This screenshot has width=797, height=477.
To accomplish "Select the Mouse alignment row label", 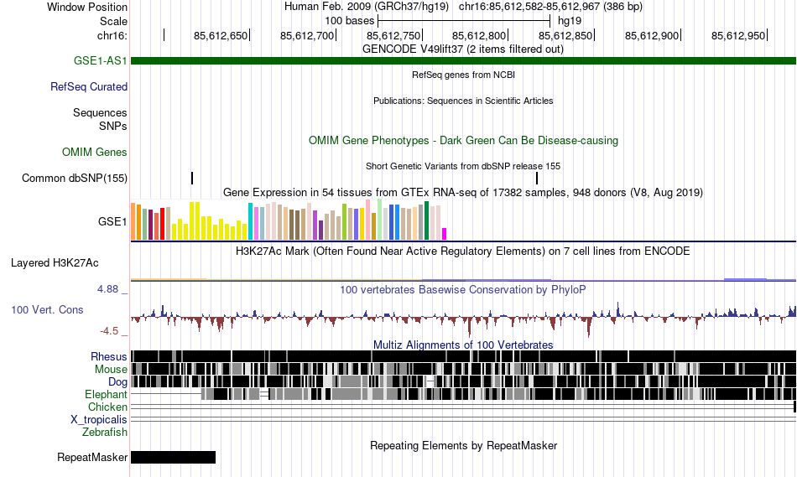I will 111,370.
